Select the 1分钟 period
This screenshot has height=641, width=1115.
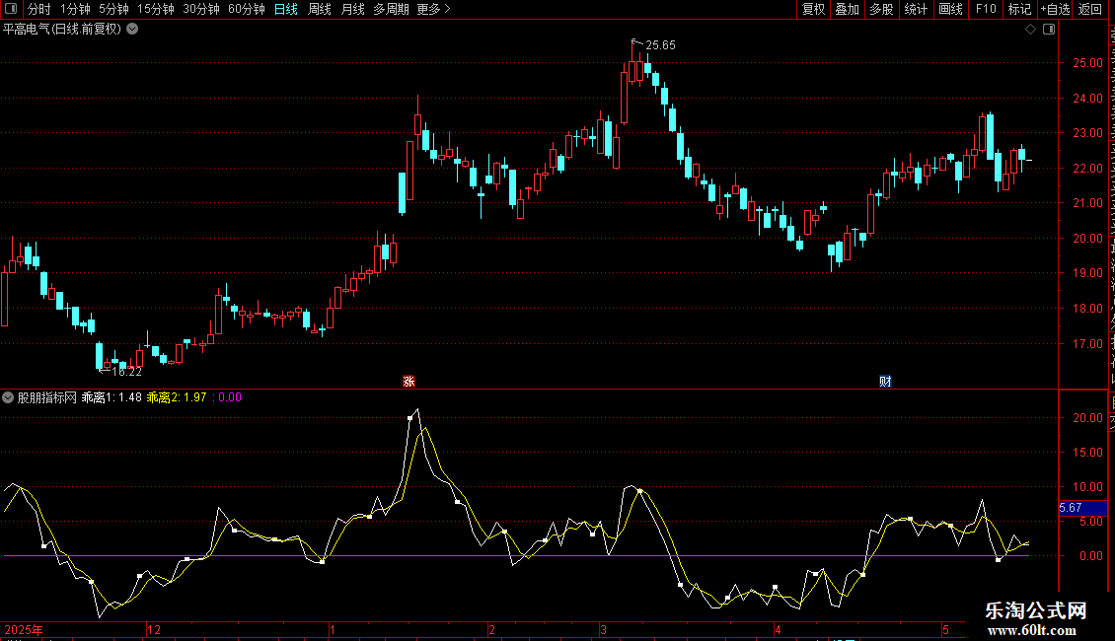point(75,9)
